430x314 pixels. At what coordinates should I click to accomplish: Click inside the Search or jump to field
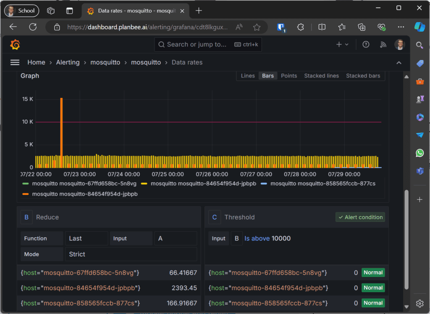(x=202, y=44)
